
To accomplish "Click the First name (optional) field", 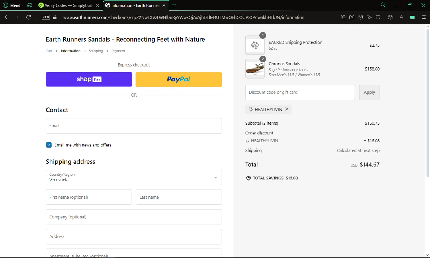I will coord(89,197).
